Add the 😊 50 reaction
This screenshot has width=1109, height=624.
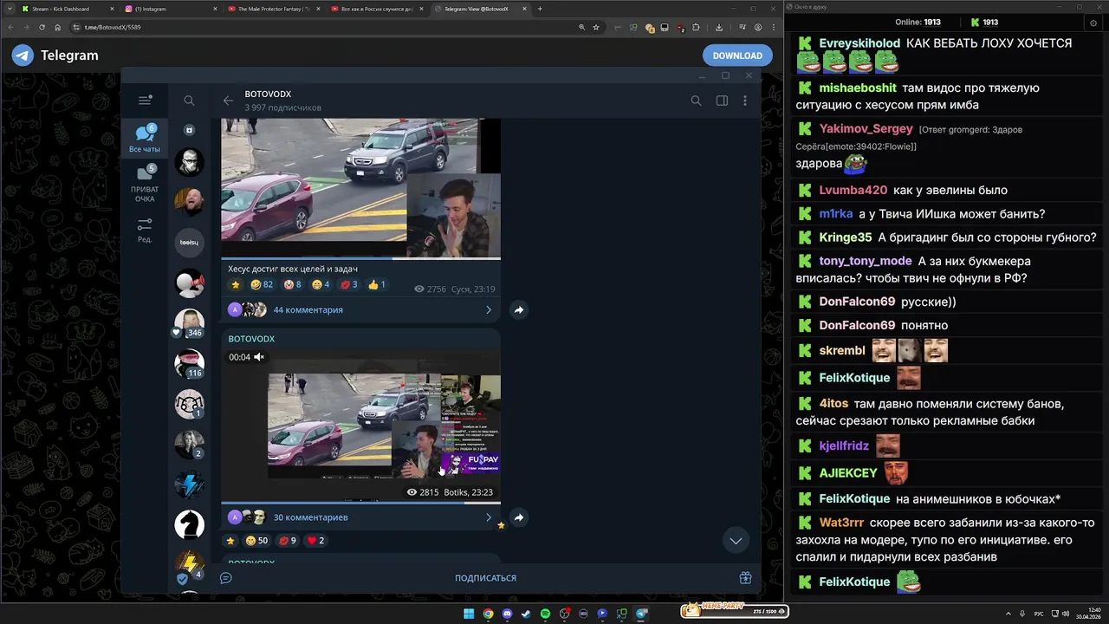click(x=256, y=541)
